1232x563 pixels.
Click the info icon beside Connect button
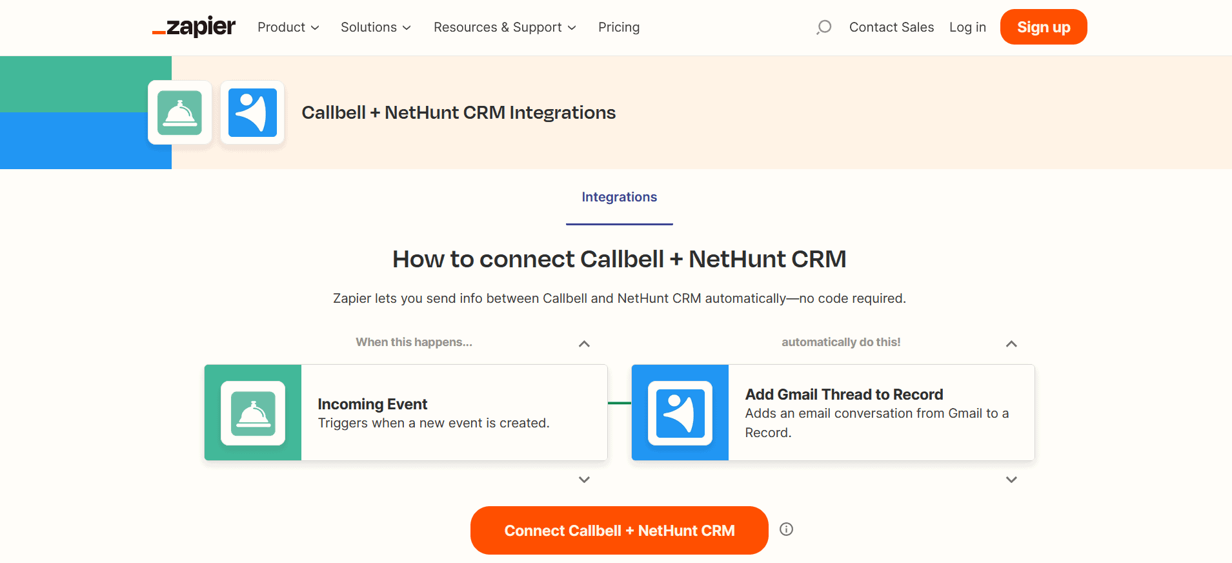point(786,529)
